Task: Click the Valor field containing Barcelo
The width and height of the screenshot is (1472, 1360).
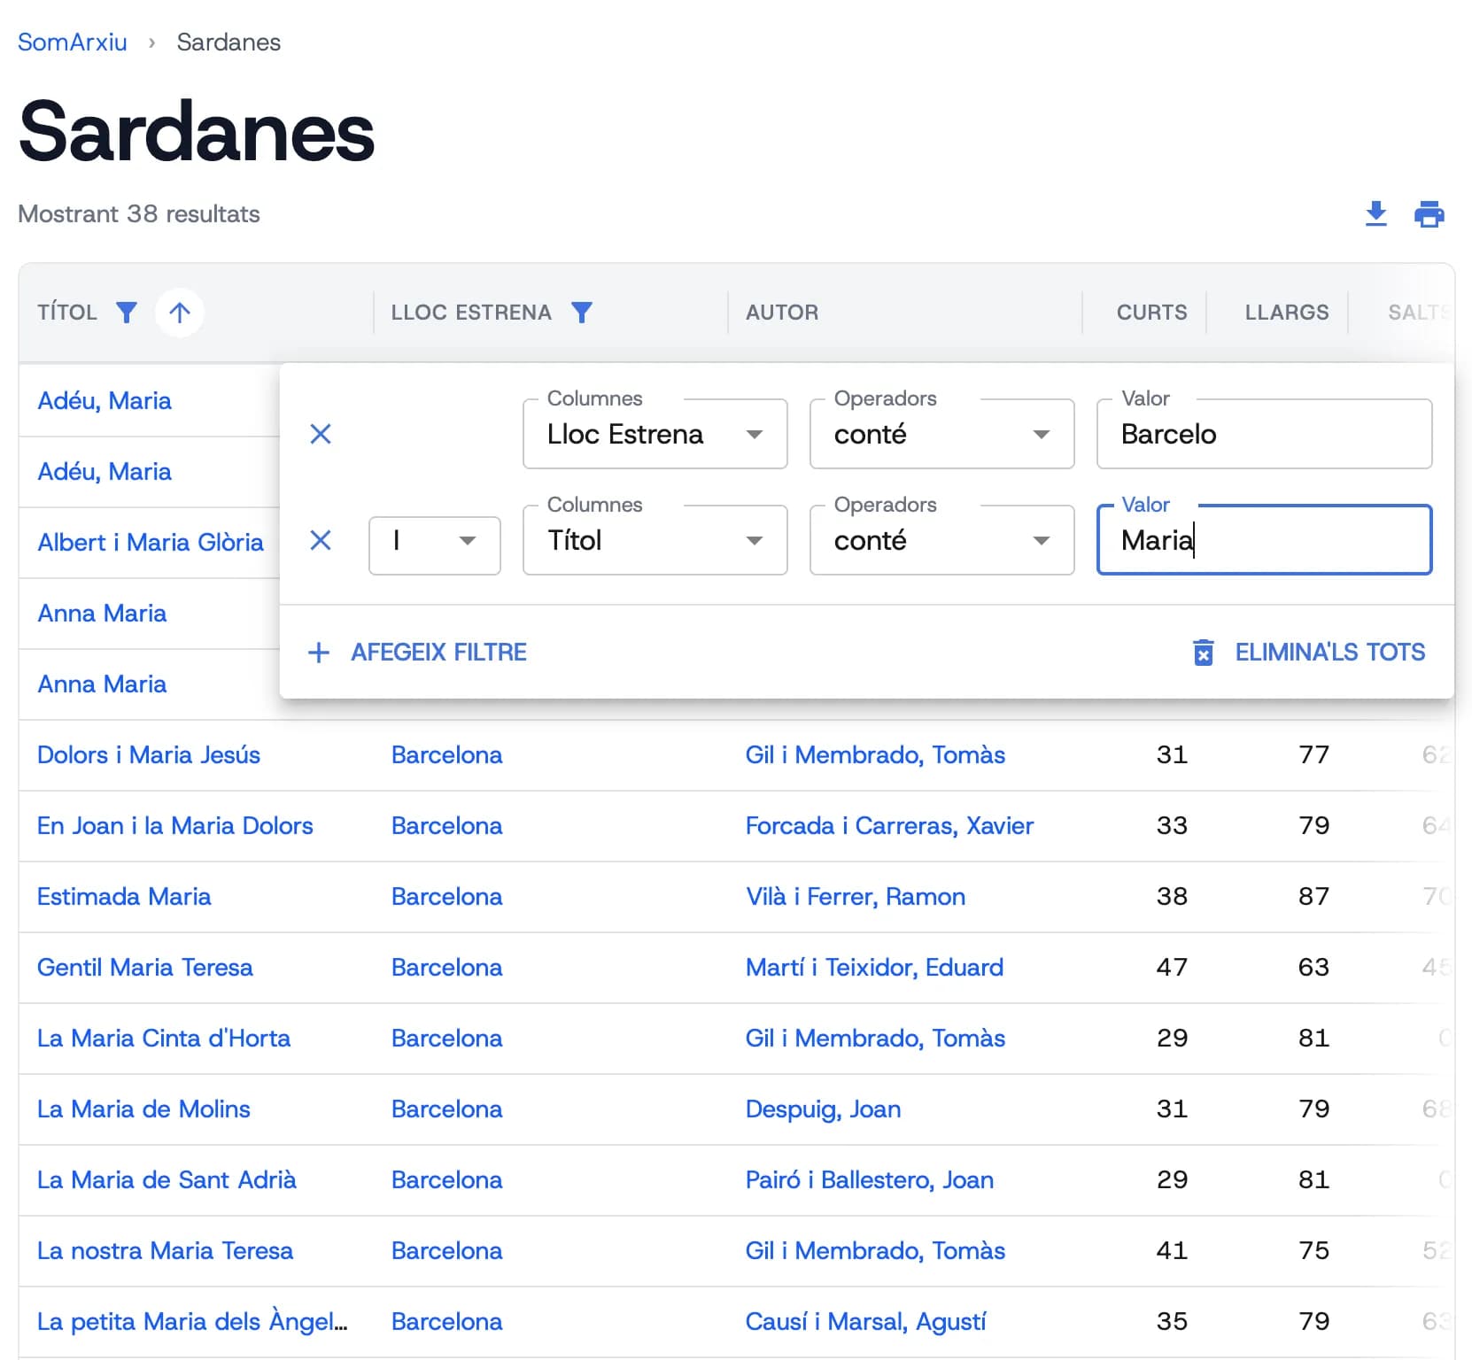Action: pos(1263,434)
